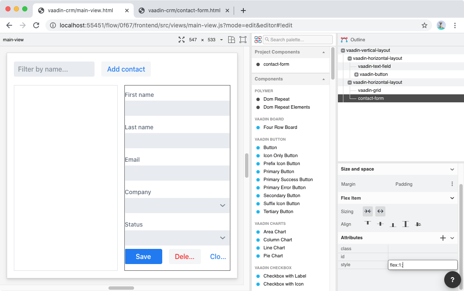Toggle the shrink sizing button

pos(368,211)
